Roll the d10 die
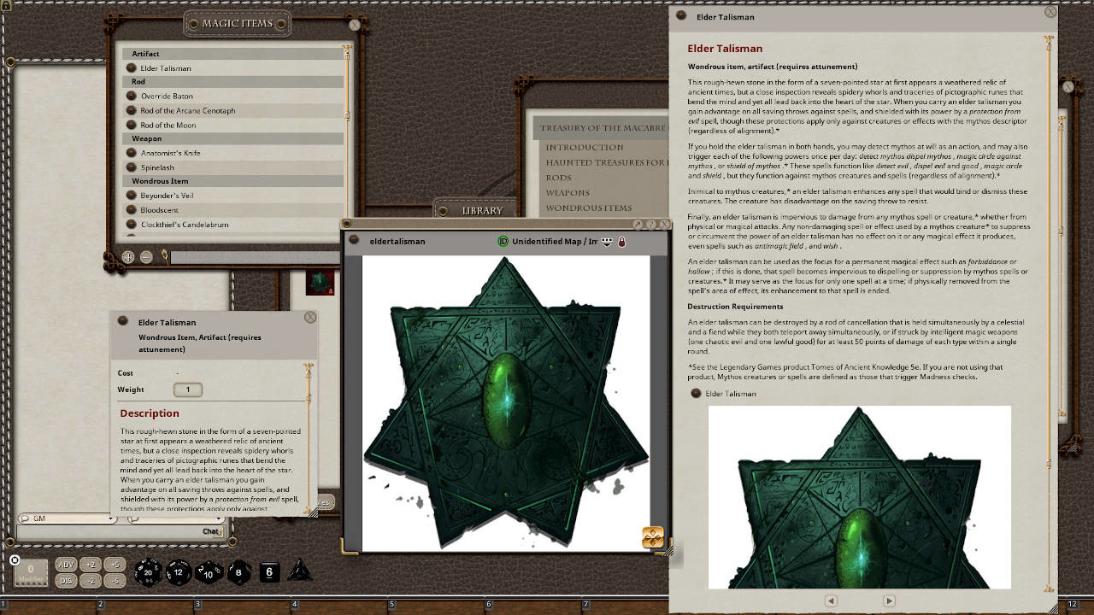The width and height of the screenshot is (1094, 615). click(x=209, y=572)
